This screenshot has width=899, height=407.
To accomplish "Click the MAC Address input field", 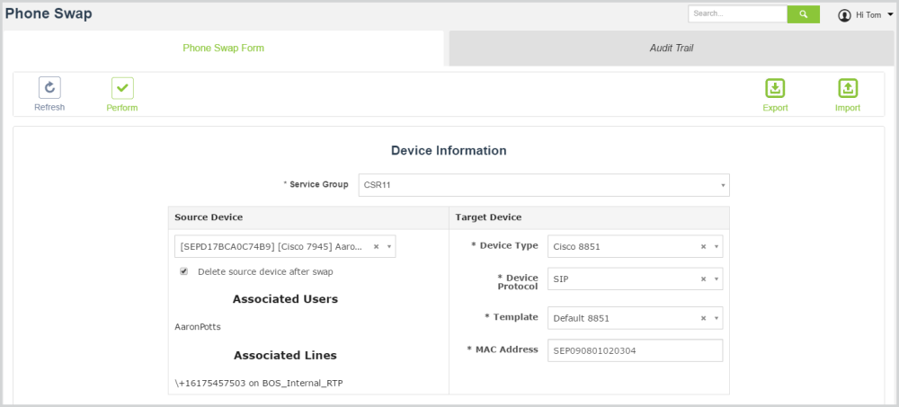I will [635, 349].
